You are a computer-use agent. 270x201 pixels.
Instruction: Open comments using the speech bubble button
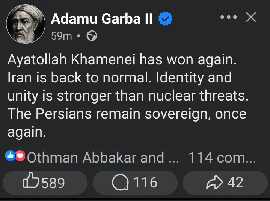coord(135,183)
